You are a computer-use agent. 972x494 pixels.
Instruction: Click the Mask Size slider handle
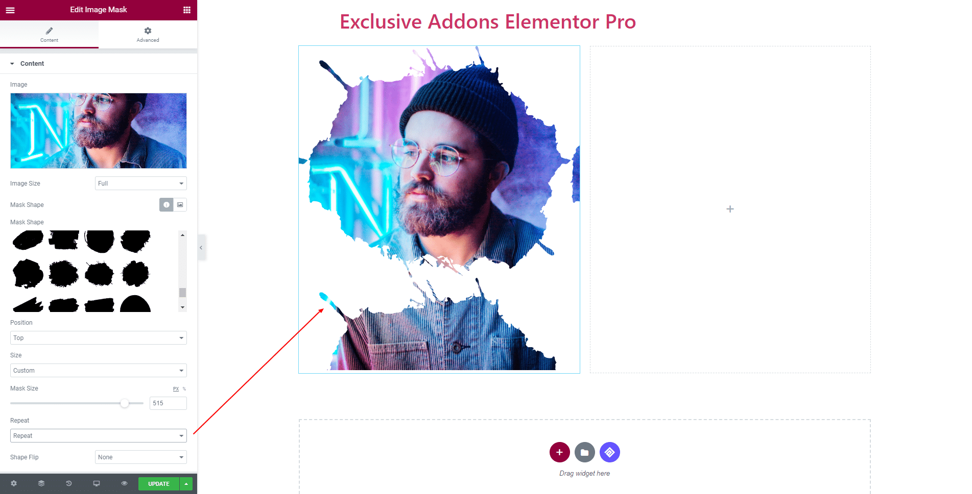point(125,403)
